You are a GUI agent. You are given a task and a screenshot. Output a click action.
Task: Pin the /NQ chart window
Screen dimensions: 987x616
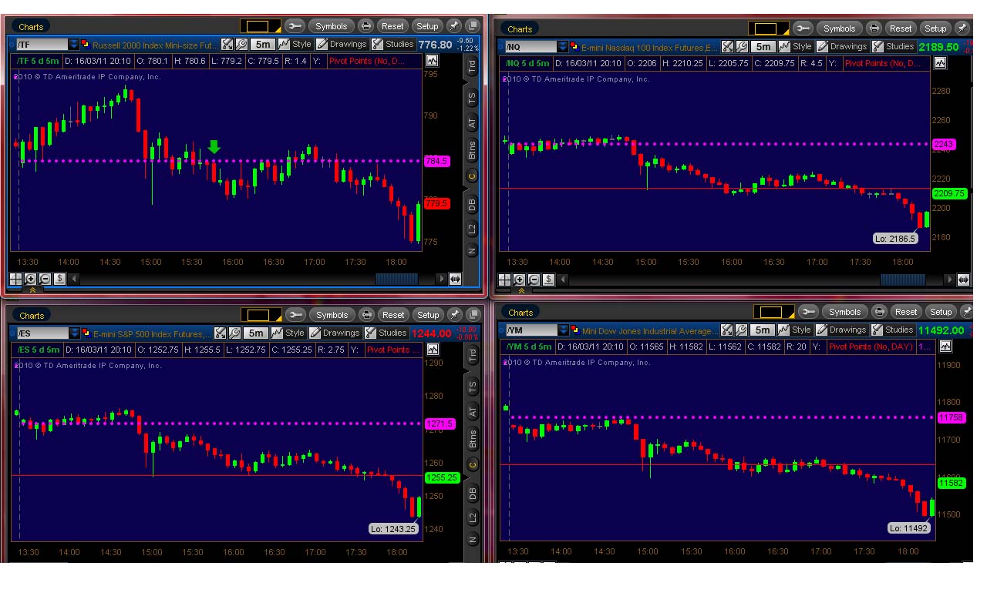[962, 28]
